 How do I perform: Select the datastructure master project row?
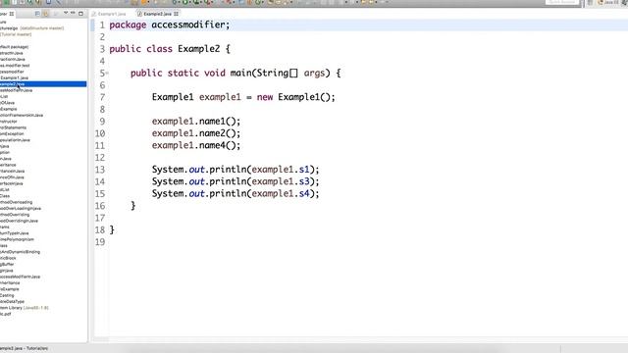click(32, 28)
